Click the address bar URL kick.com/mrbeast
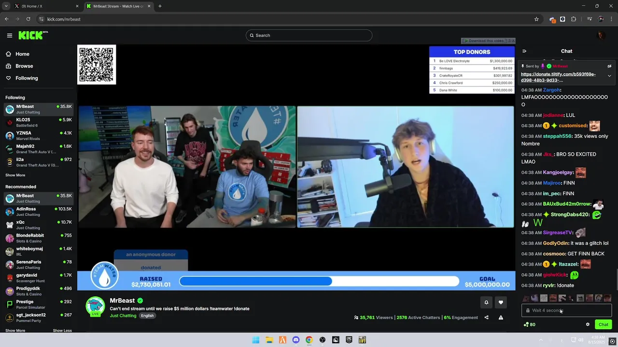Screen dimensions: 618x347 [64, 19]
